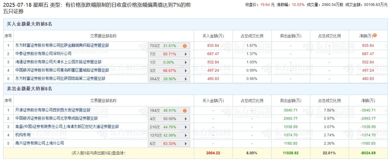Click the 买入金额最大的前5名 section header

click(29, 24)
